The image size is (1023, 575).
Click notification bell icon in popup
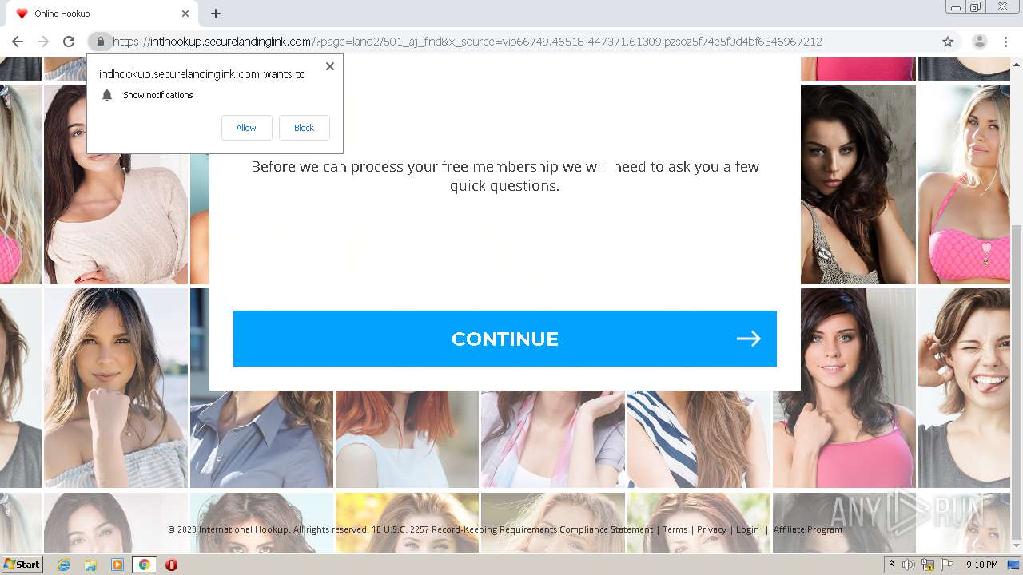pyautogui.click(x=107, y=95)
